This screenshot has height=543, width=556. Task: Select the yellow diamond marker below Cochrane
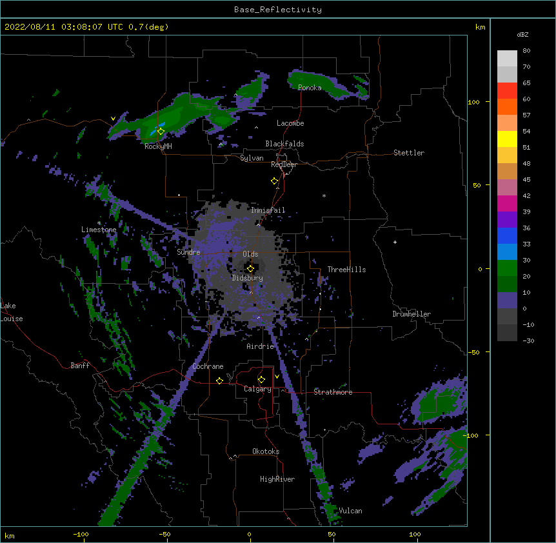click(x=219, y=380)
